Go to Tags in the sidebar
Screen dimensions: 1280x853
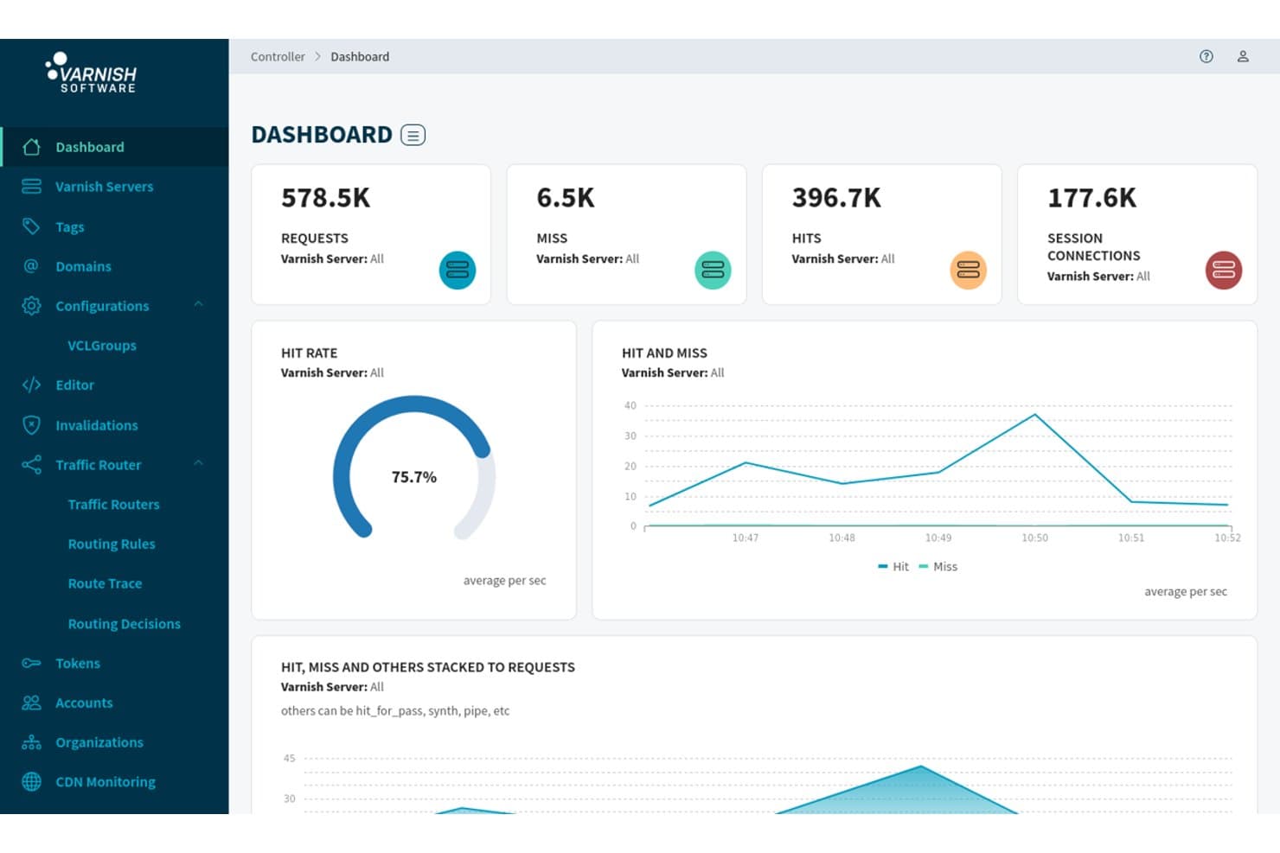(x=70, y=227)
